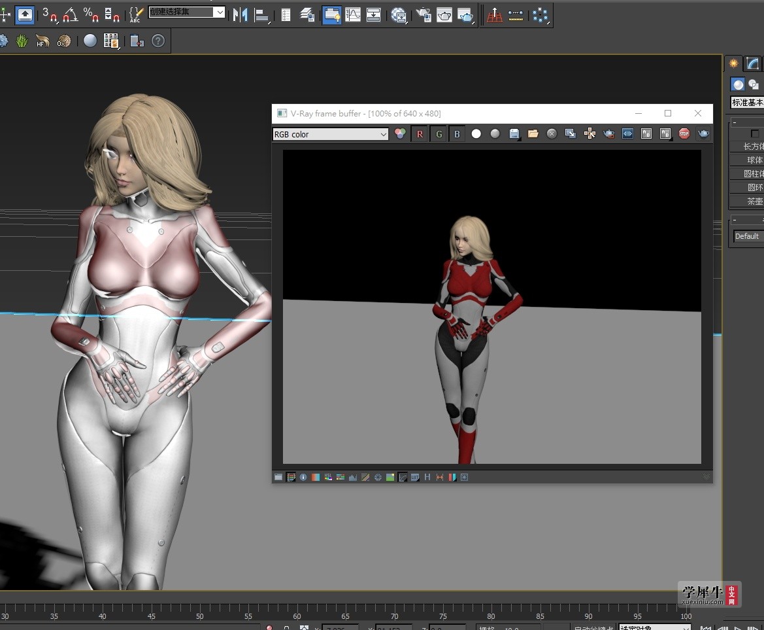764x630 pixels.
Task: Open the Layer Explorer
Action: 307,14
